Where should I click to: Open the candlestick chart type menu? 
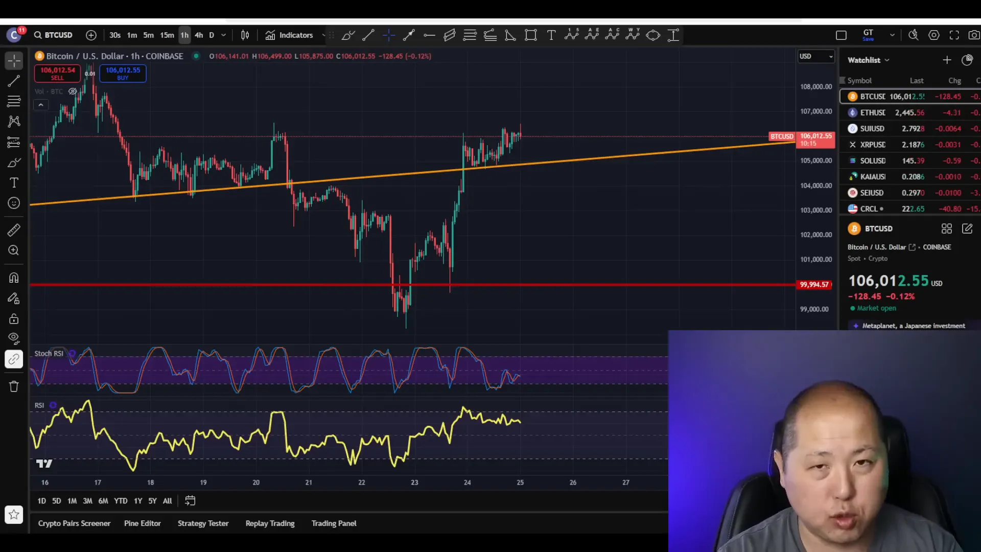(x=245, y=35)
